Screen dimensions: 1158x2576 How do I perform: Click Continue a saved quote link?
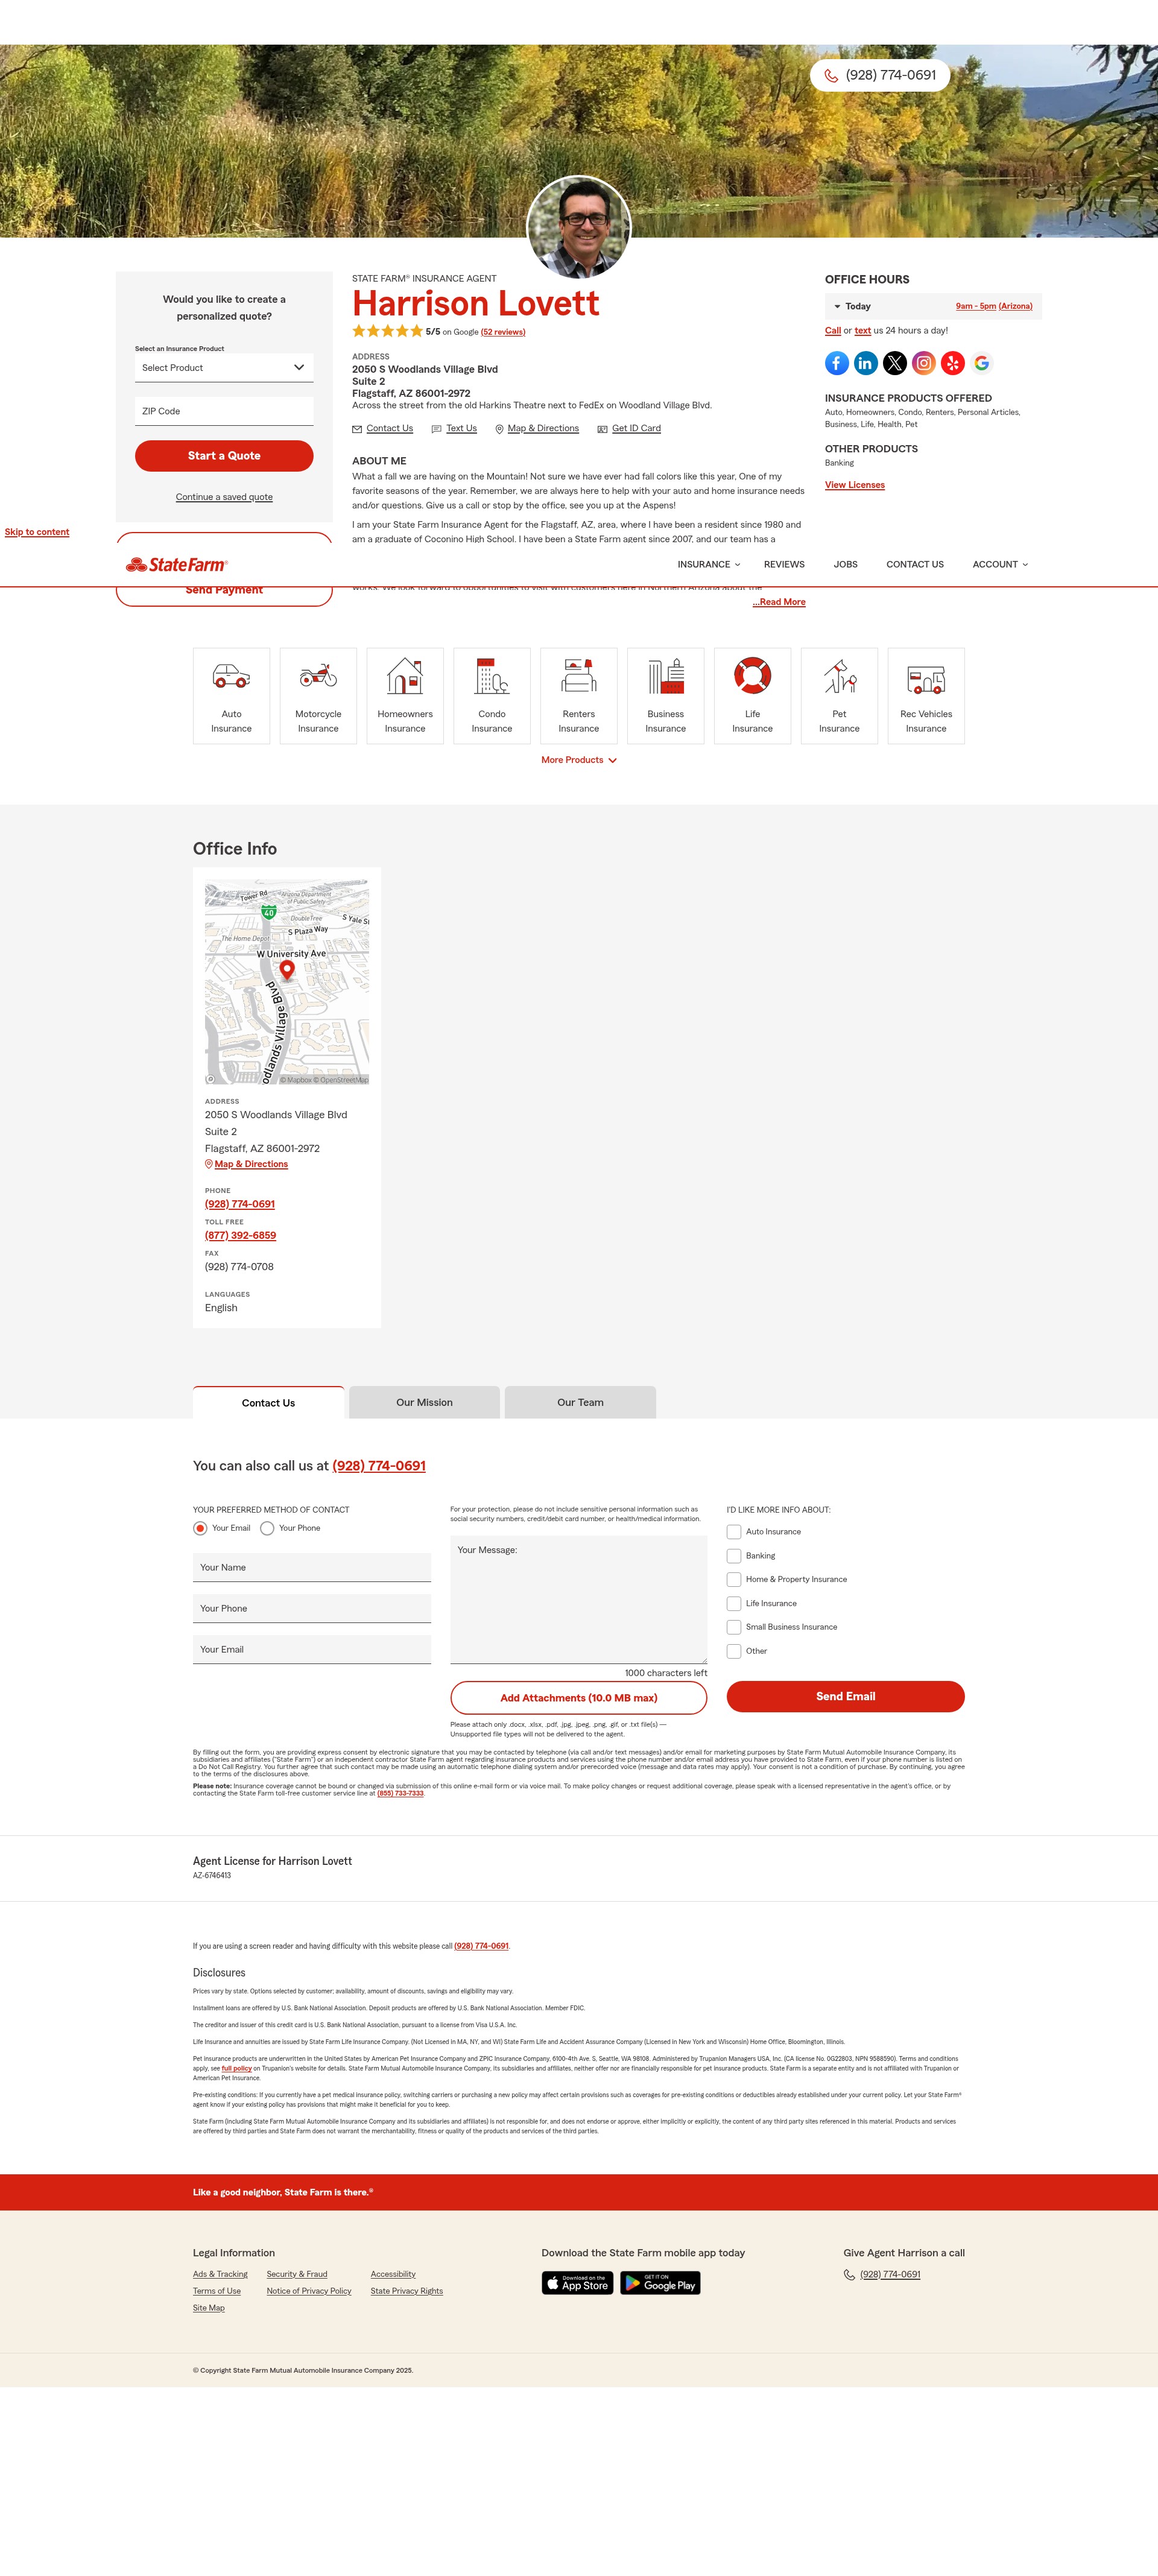(224, 497)
